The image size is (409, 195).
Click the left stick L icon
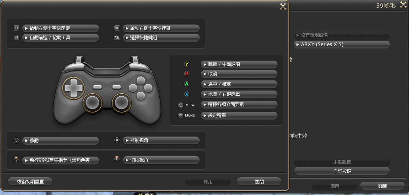[x=16, y=140]
